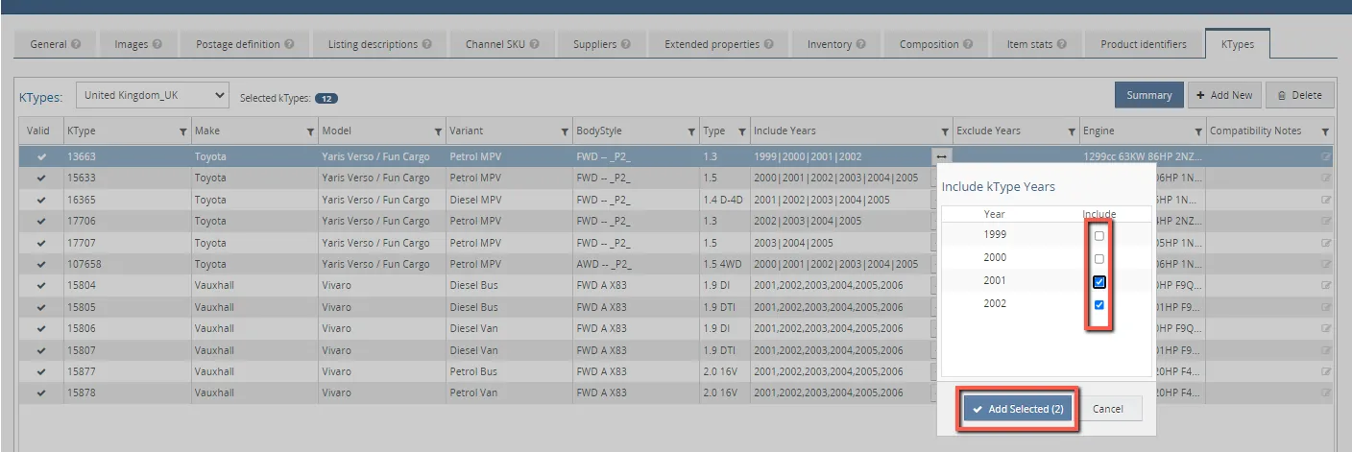Switch to the Inventory tab
The width and height of the screenshot is (1352, 452).
click(836, 44)
